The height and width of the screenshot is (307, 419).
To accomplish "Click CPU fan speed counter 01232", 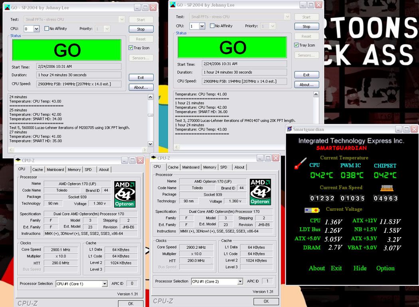I will coord(322,198).
